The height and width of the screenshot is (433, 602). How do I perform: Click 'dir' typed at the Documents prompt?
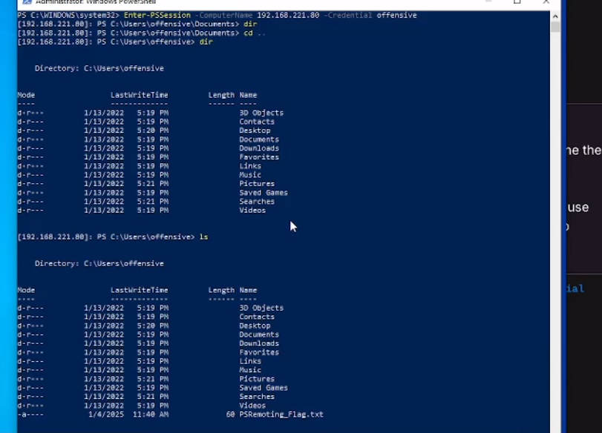click(x=250, y=24)
